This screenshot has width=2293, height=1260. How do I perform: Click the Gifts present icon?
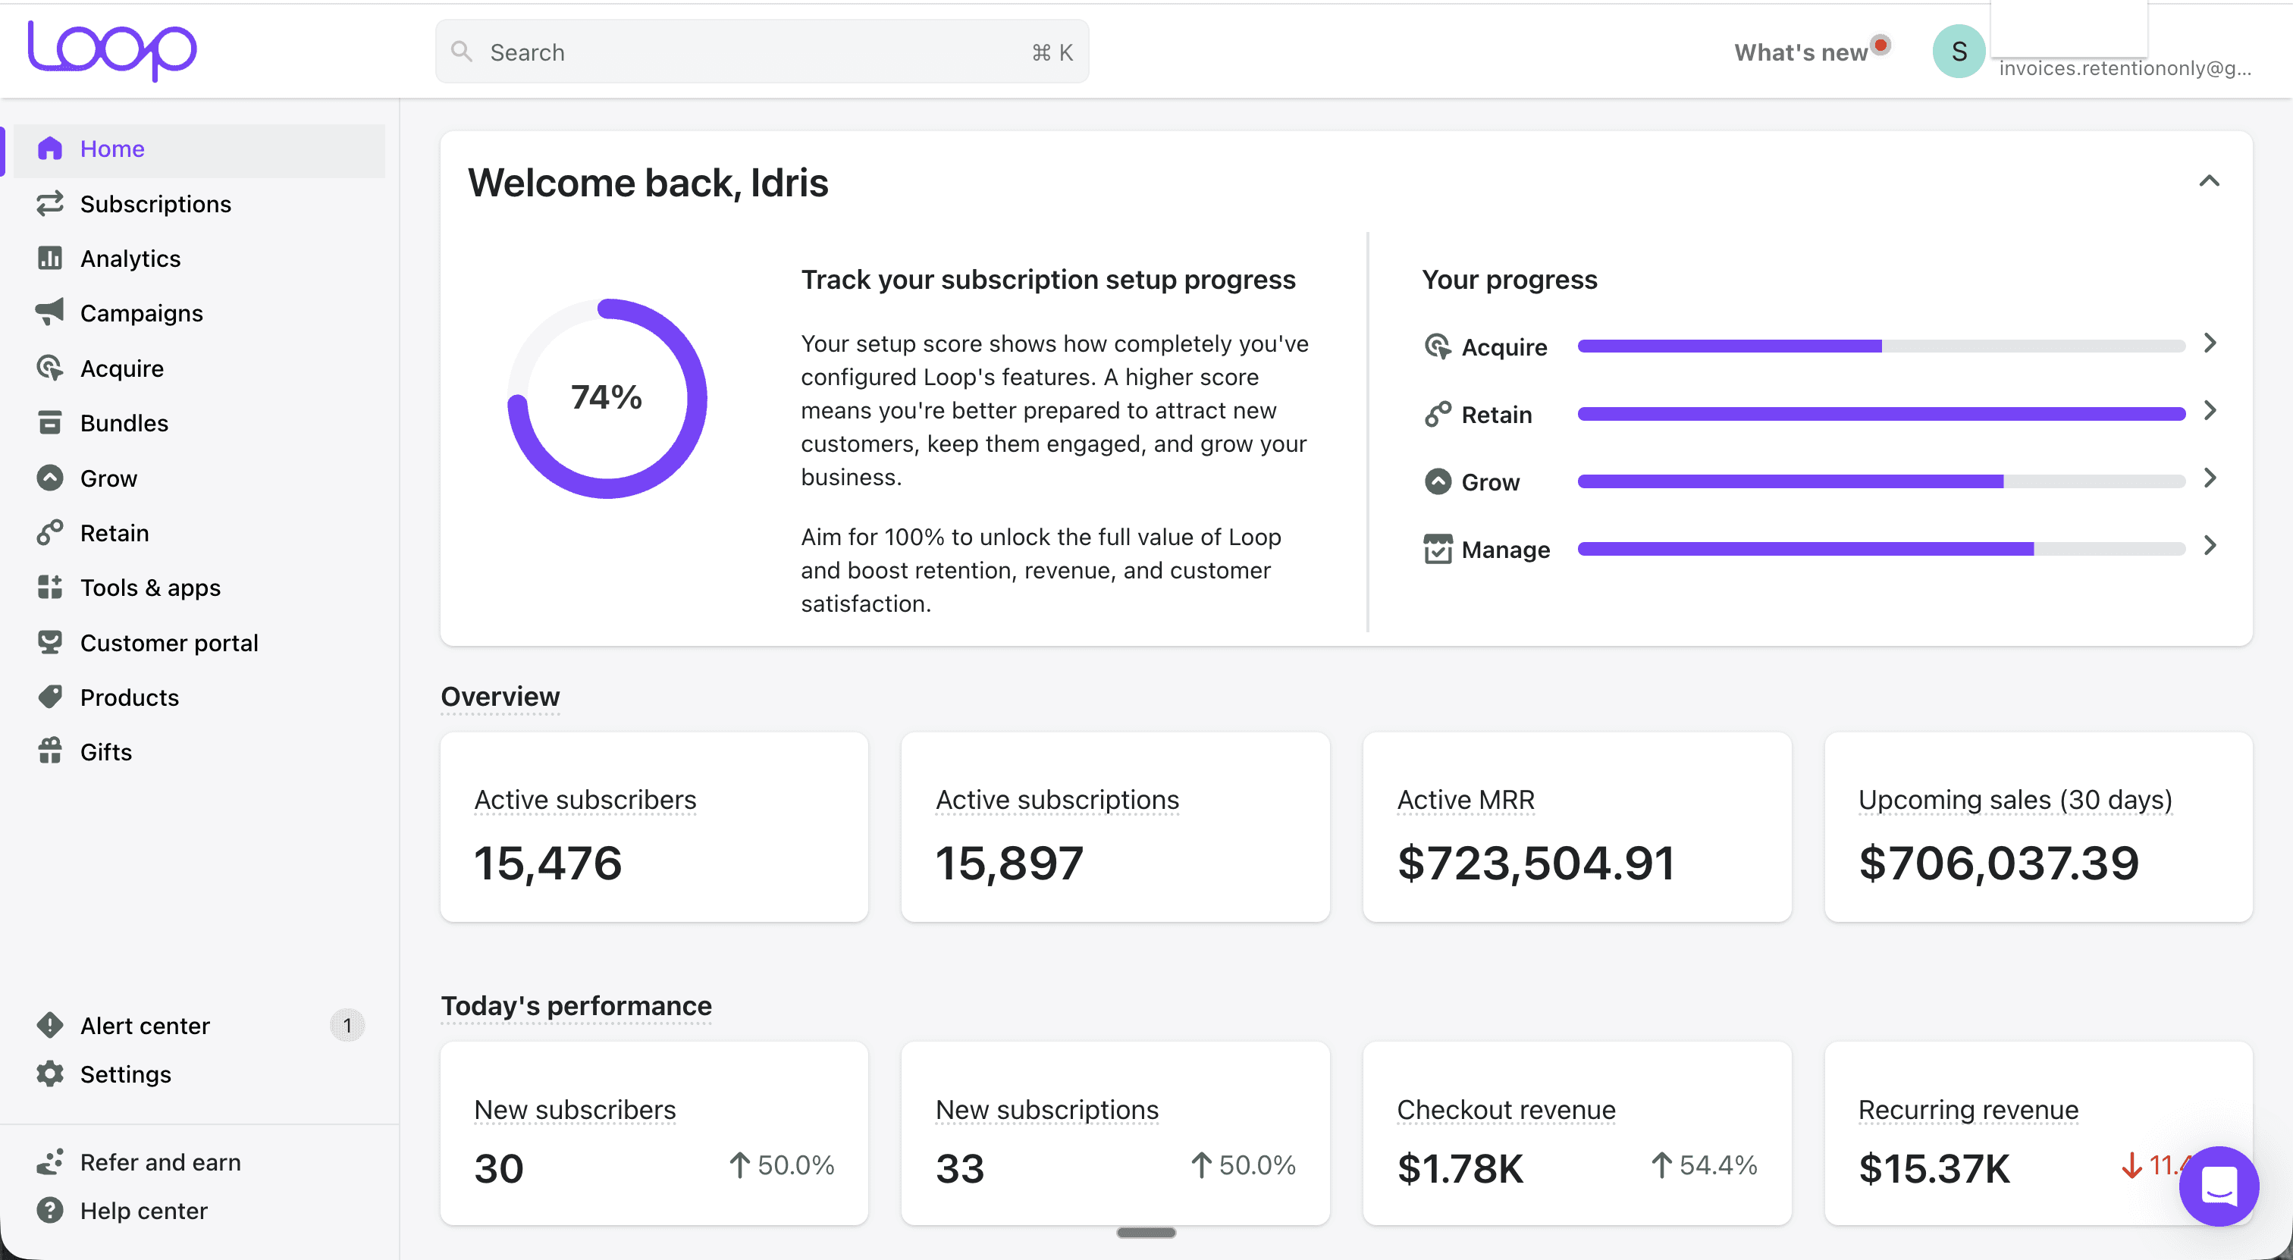click(50, 752)
